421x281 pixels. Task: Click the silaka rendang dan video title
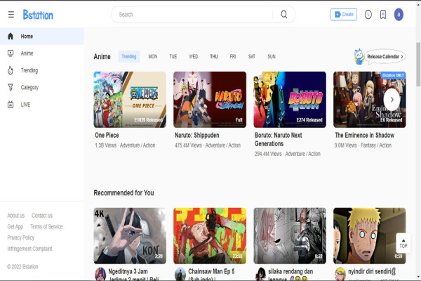click(x=290, y=275)
